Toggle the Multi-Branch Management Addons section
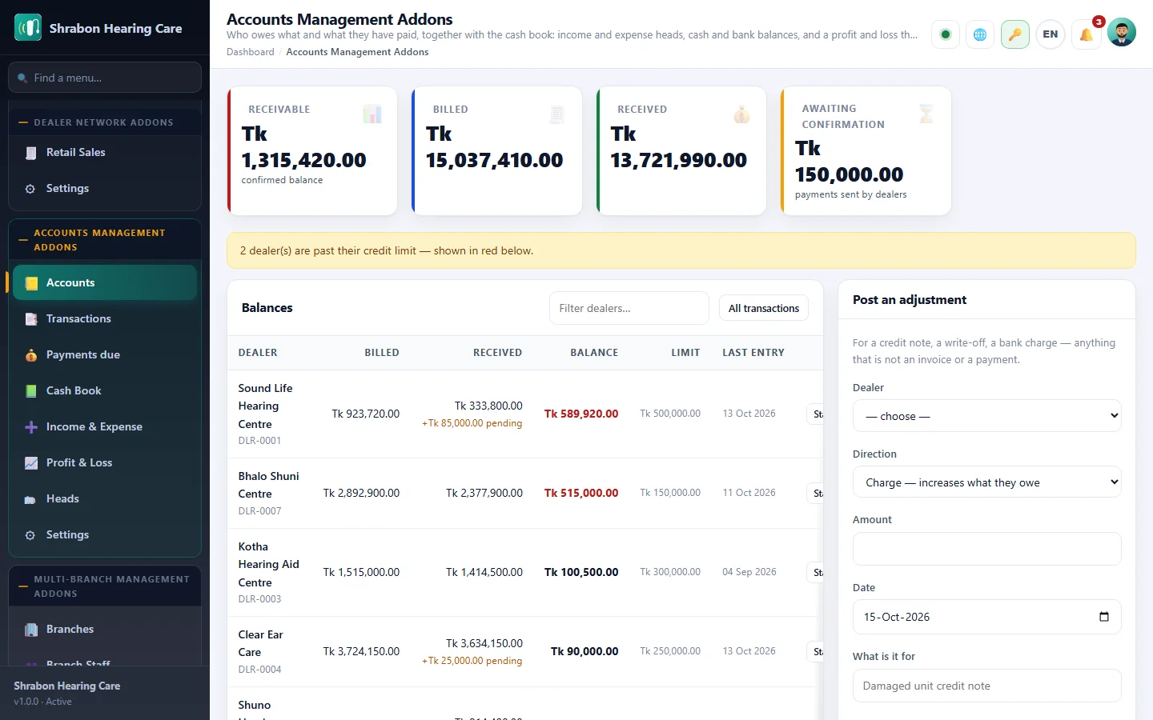1153x720 pixels. [x=105, y=586]
